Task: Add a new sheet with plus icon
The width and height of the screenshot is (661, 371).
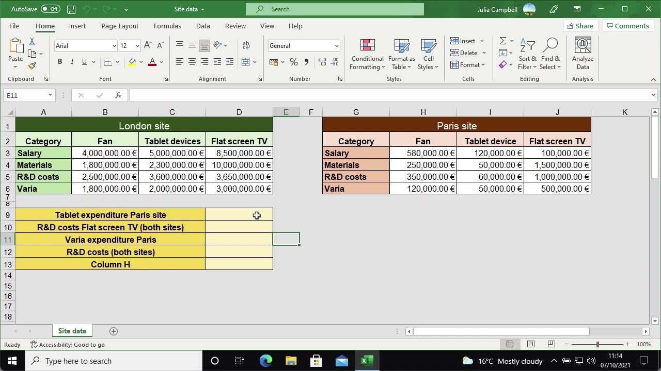Action: point(114,331)
